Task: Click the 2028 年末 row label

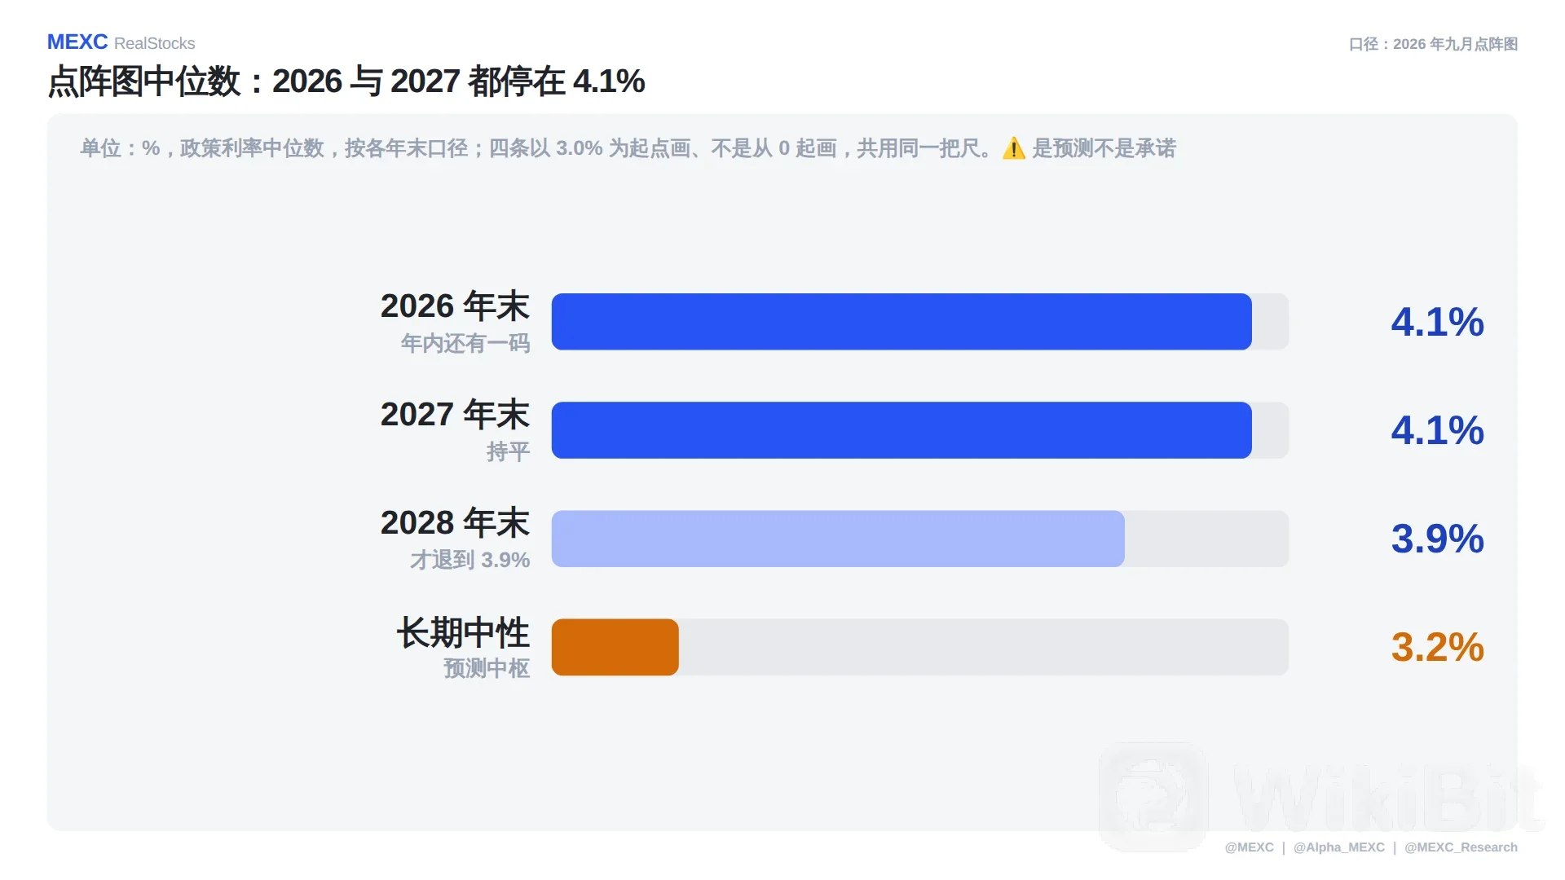Action: click(x=455, y=523)
